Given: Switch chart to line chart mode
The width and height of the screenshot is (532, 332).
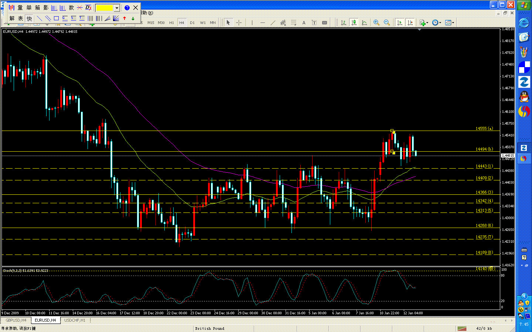Looking at the screenshot, I should (x=364, y=23).
